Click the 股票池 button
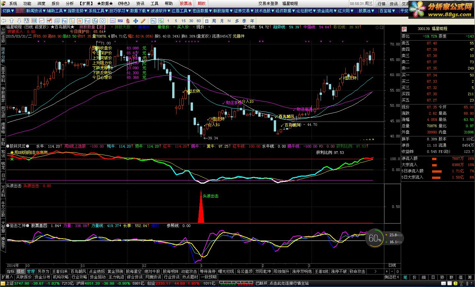This screenshot has width=475, height=287. point(186,3)
